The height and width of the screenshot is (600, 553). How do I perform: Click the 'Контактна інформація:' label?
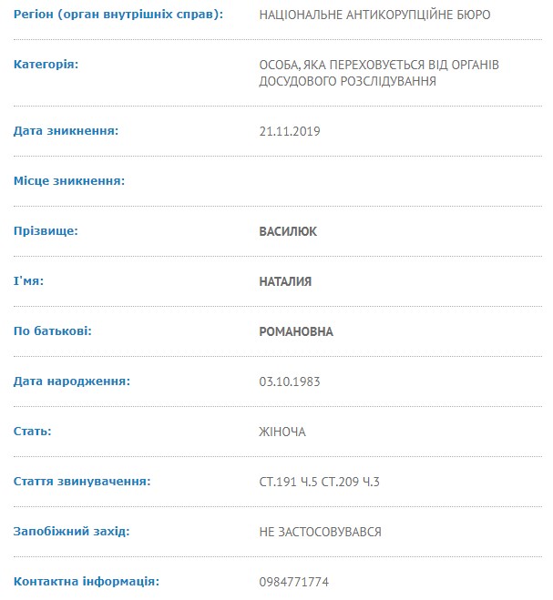coord(87,581)
